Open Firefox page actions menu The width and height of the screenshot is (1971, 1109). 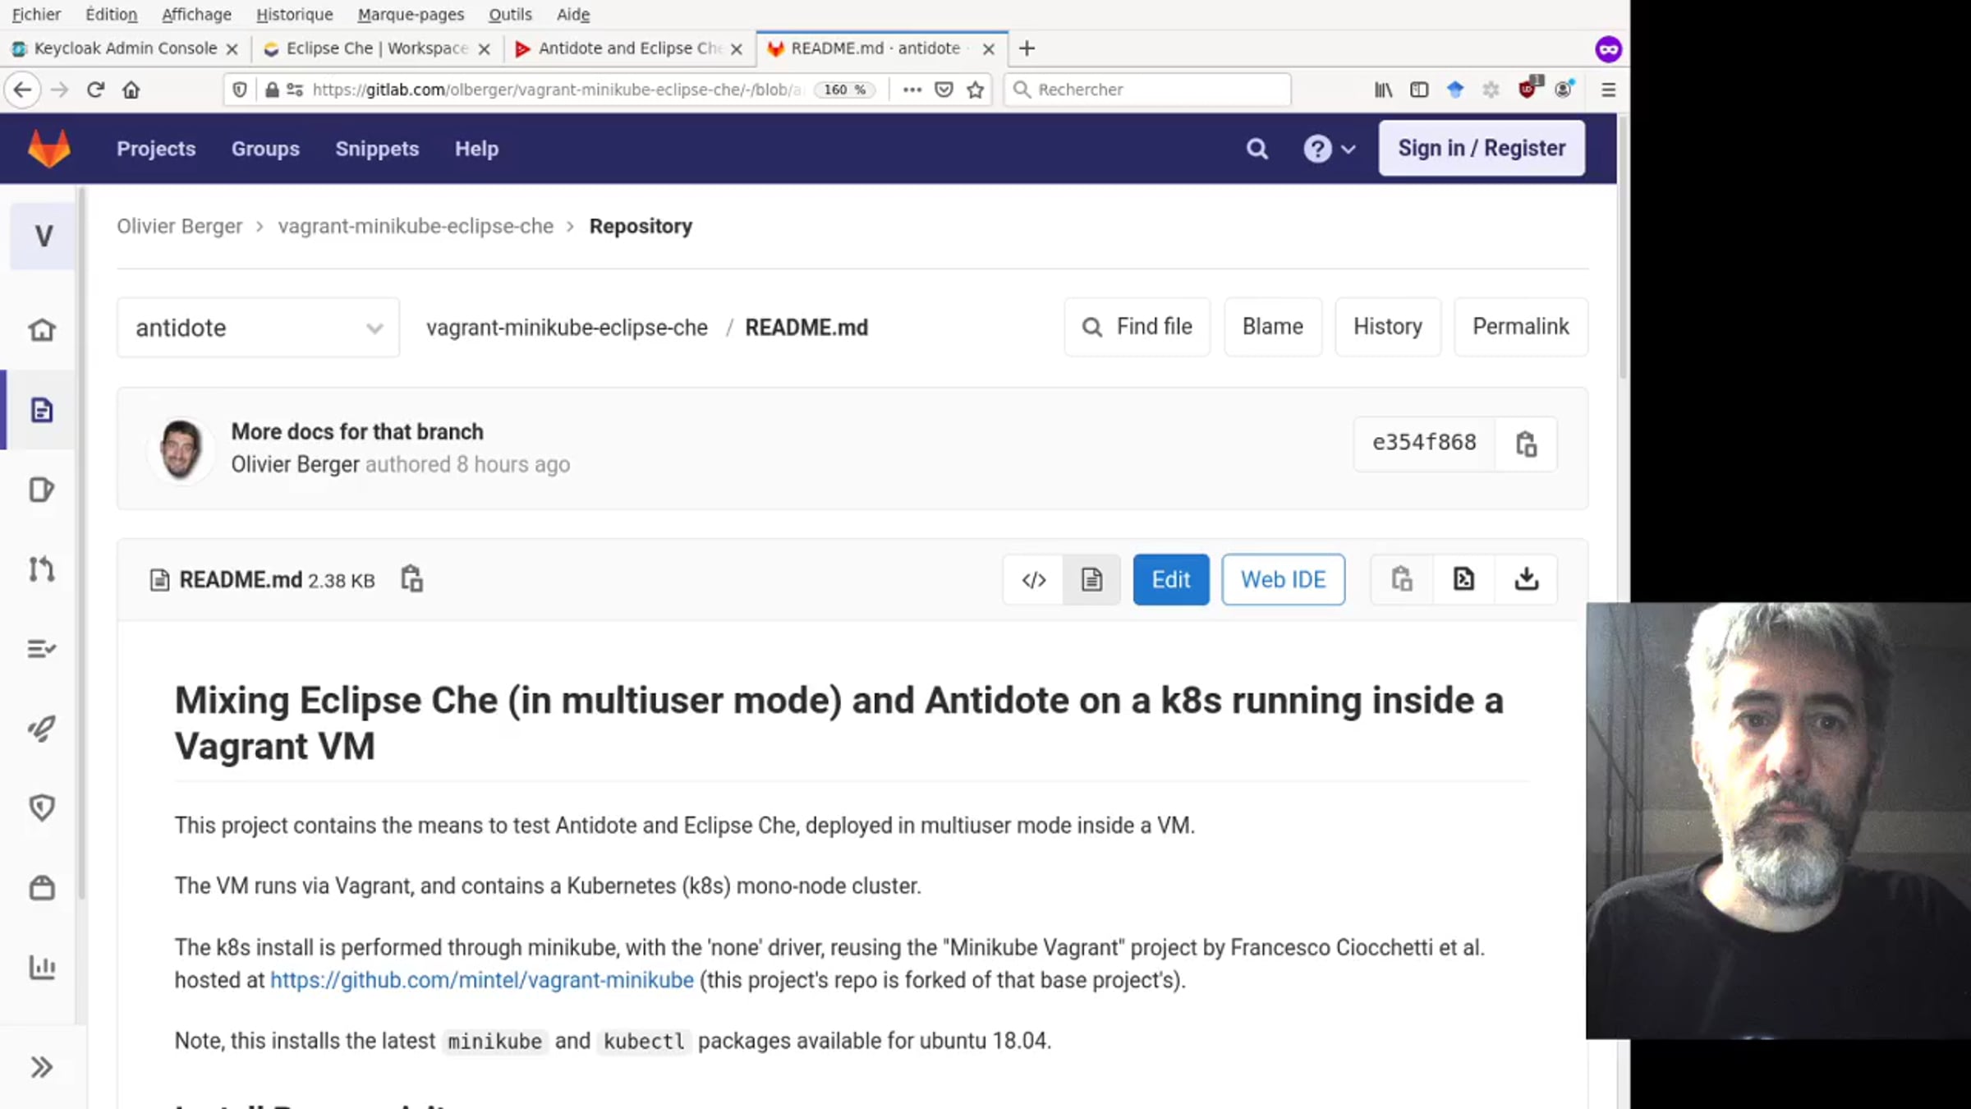(912, 90)
